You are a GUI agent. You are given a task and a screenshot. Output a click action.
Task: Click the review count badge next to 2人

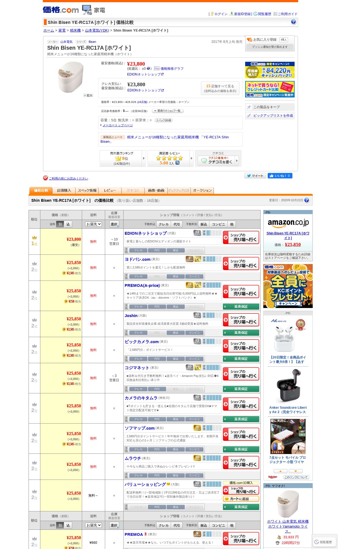pos(177,163)
